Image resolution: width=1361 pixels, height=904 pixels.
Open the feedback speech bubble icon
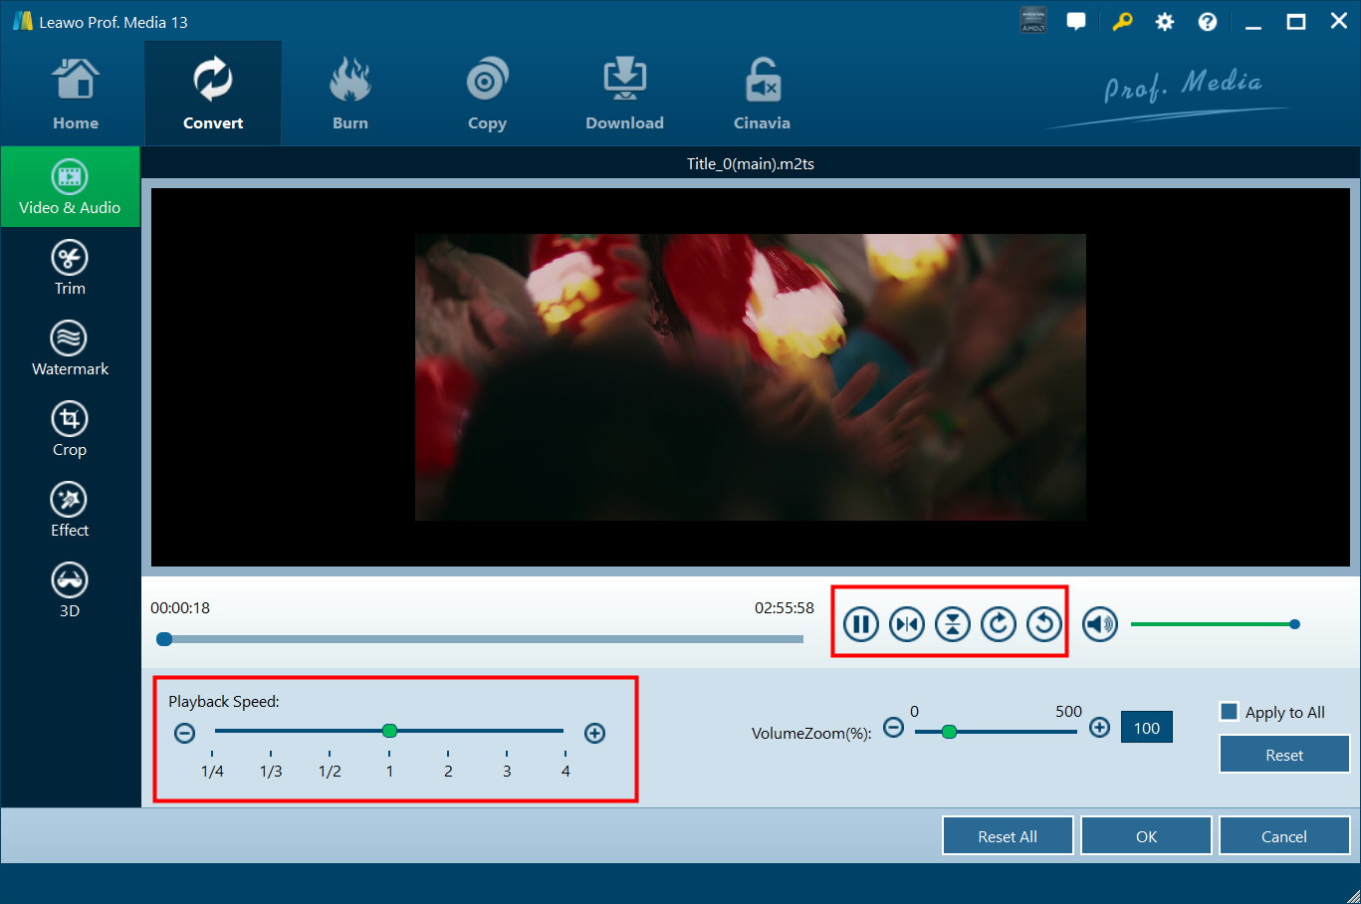[x=1076, y=21]
